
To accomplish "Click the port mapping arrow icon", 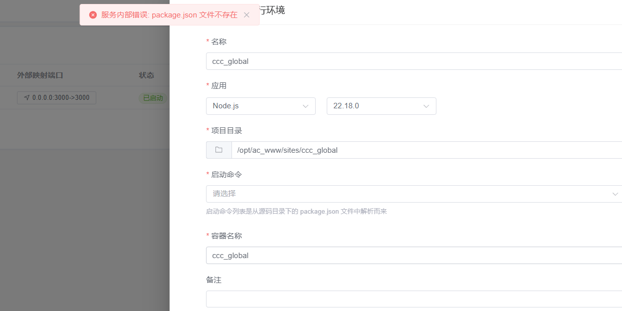I will [x=26, y=98].
